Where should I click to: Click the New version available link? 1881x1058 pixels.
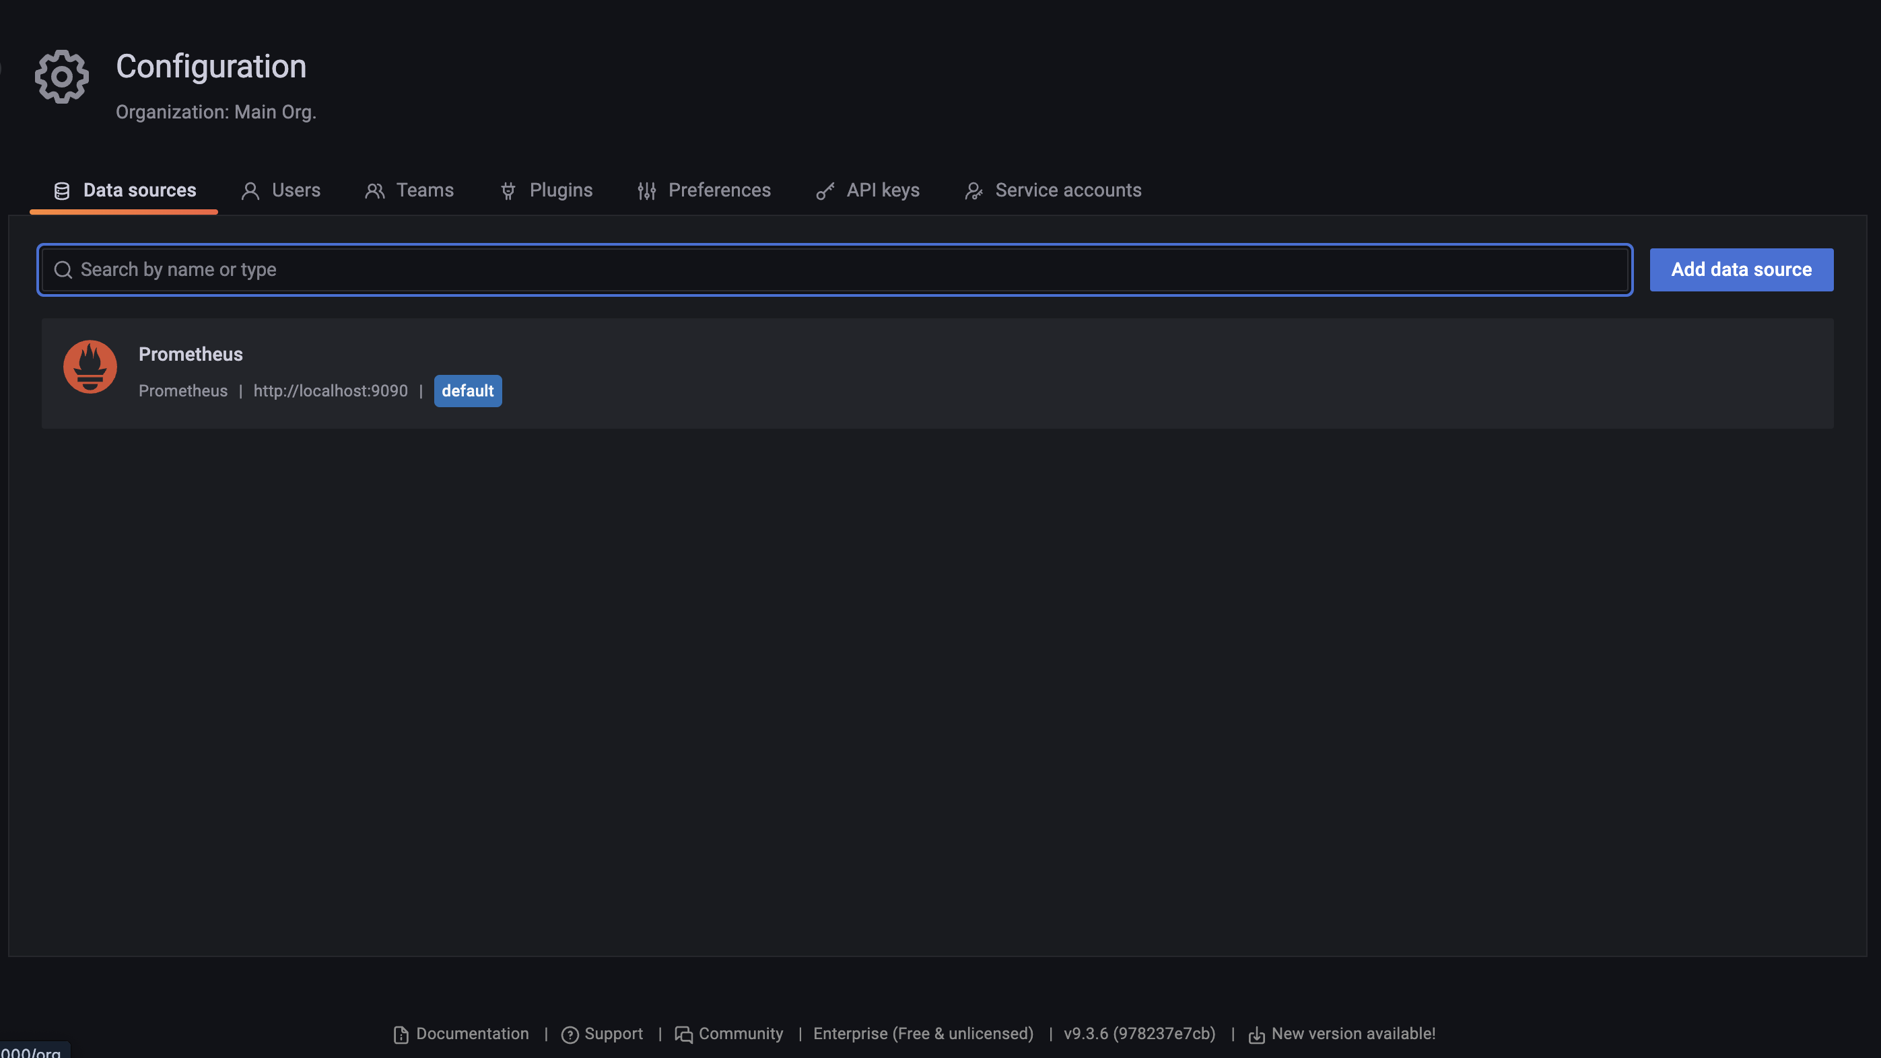(1353, 1034)
